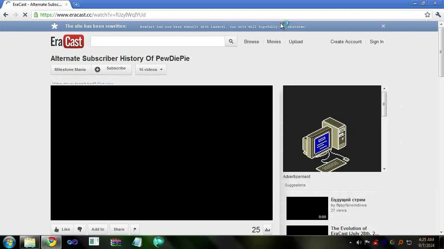Screen dimensions: 444x249
Task: Click the volume speaker tray icon
Action: click(x=359, y=242)
